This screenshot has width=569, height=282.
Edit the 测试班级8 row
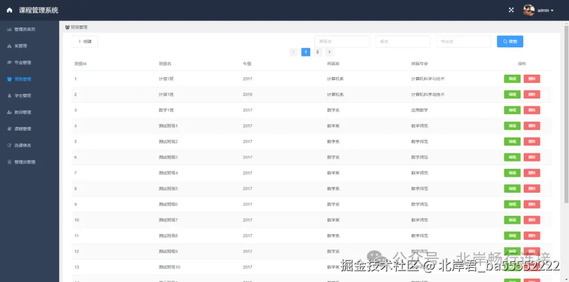pos(512,236)
